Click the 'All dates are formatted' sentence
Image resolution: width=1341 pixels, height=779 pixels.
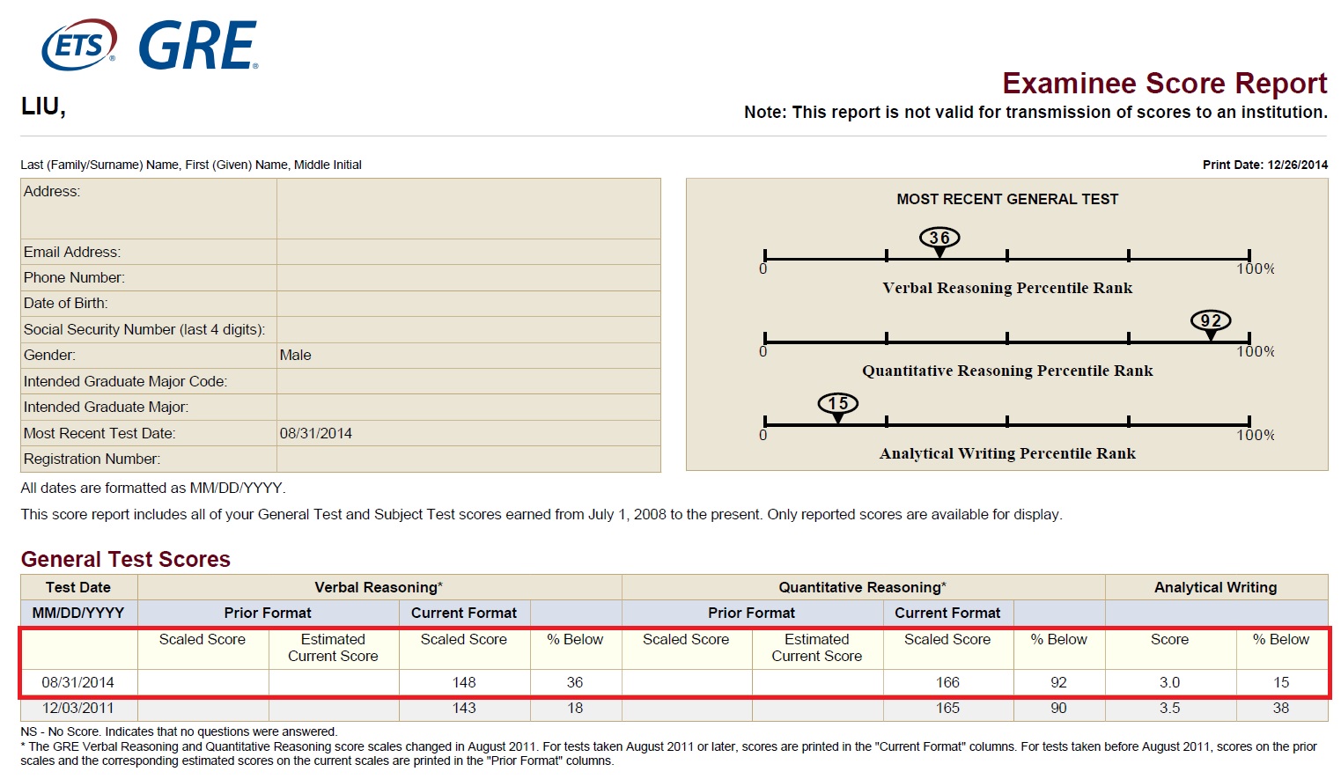point(153,488)
